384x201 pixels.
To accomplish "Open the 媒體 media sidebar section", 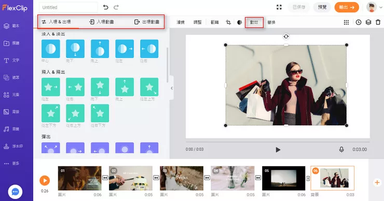I will pyautogui.click(x=11, y=43).
